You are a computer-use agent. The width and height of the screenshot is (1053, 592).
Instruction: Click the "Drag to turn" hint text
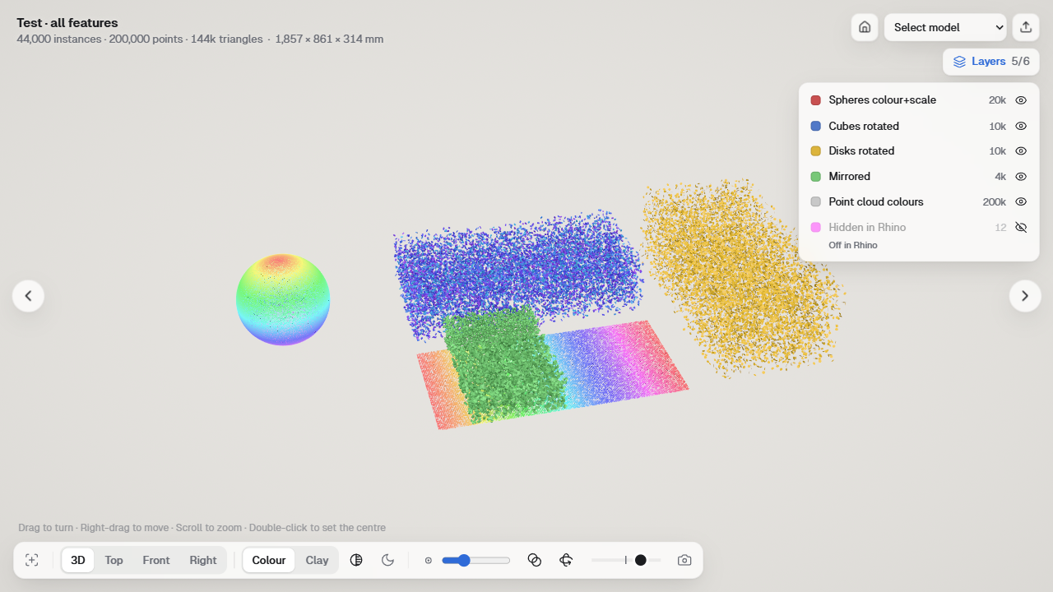(202, 528)
